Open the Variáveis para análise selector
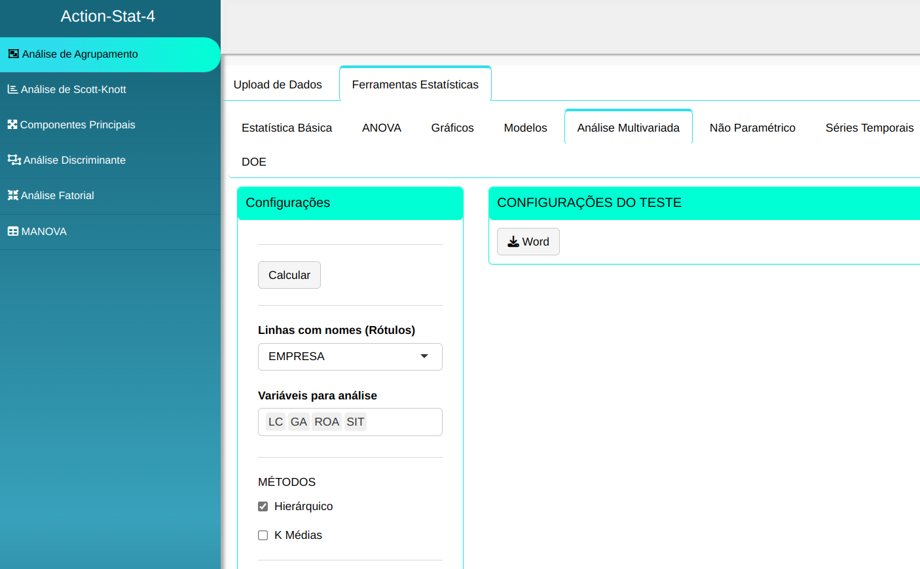 click(x=403, y=422)
